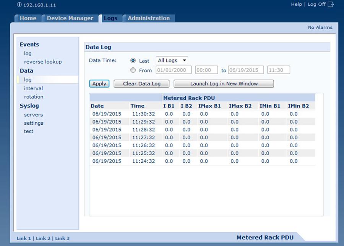The height and width of the screenshot is (246, 344).
Task: Click the Log Off exit icon
Action: (x=331, y=5)
